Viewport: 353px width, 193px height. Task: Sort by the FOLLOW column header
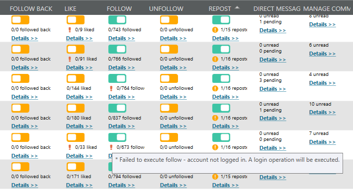pyautogui.click(x=119, y=9)
